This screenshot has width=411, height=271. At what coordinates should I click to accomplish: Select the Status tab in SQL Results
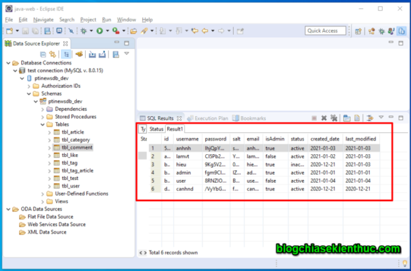(x=156, y=129)
